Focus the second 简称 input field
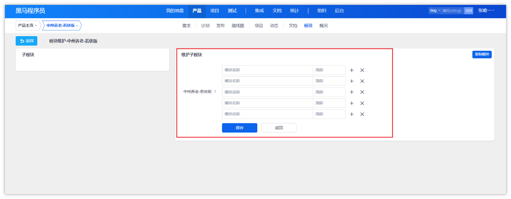The image size is (511, 199). [329, 81]
